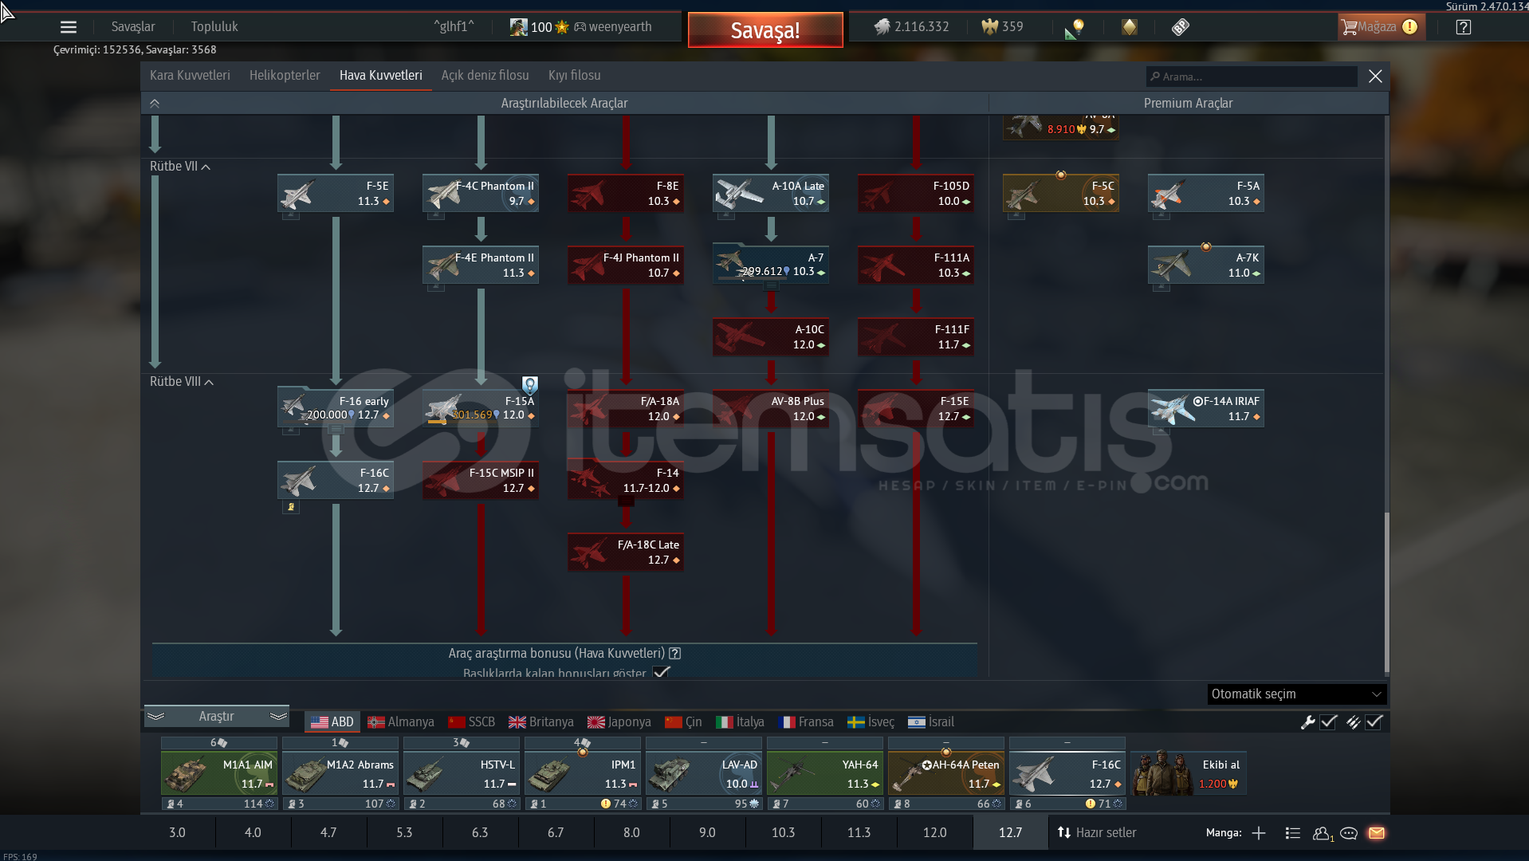Select the YAH-64 crew slot
The image size is (1529, 861).
tap(825, 774)
